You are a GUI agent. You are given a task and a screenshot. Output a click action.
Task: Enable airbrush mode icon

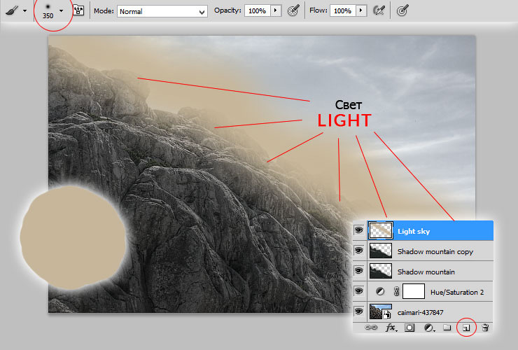[x=379, y=10]
